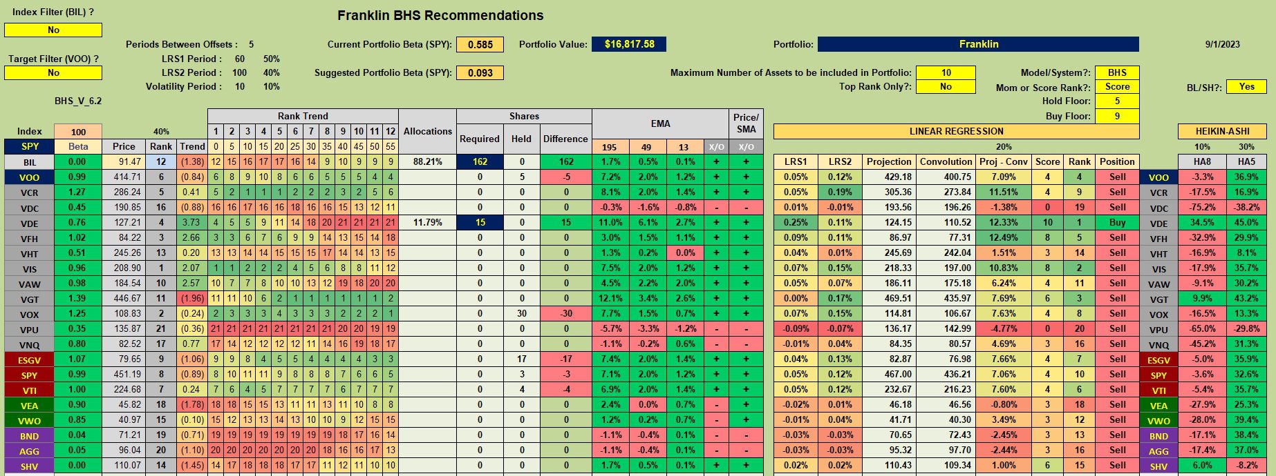The image size is (1276, 476).
Task: Click the Proj - Conv column header
Action: coord(1004,161)
